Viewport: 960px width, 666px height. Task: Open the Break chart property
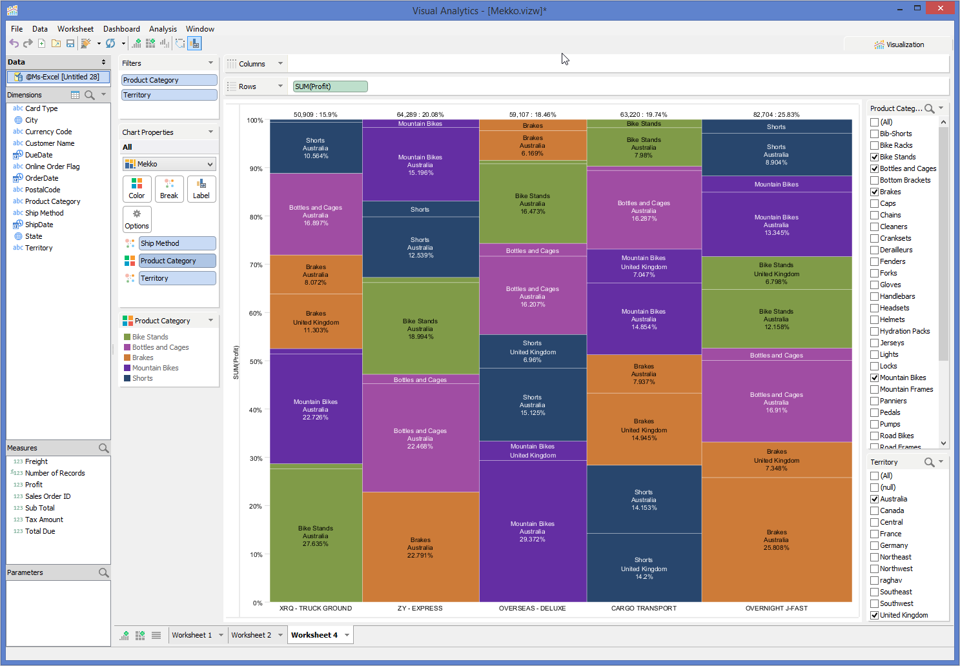(x=169, y=188)
